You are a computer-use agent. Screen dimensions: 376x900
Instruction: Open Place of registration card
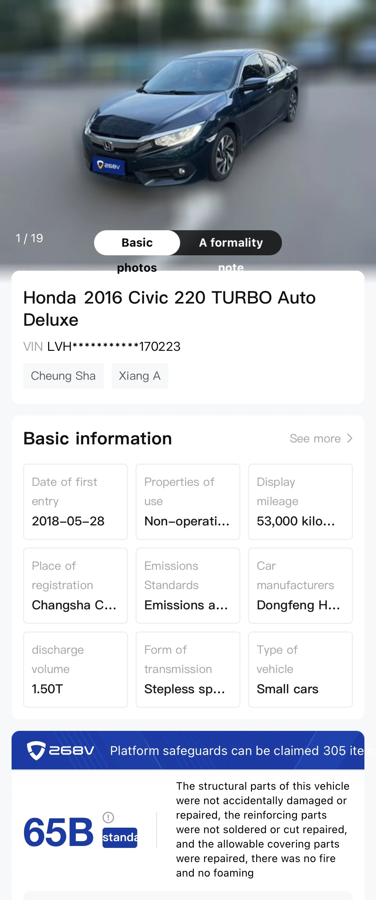coord(76,586)
